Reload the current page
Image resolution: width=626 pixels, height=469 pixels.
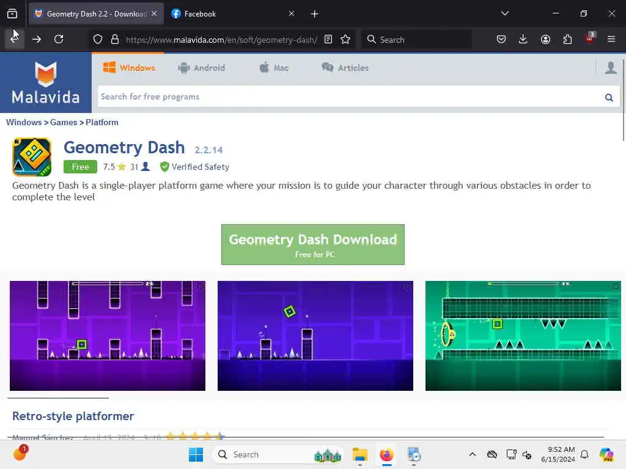point(59,39)
